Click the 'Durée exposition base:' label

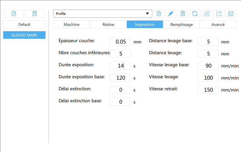tap(82, 77)
